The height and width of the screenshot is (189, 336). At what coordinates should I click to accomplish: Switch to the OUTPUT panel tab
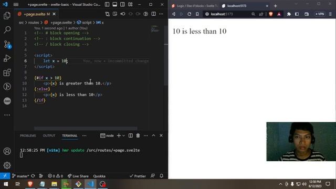click(x=49, y=135)
